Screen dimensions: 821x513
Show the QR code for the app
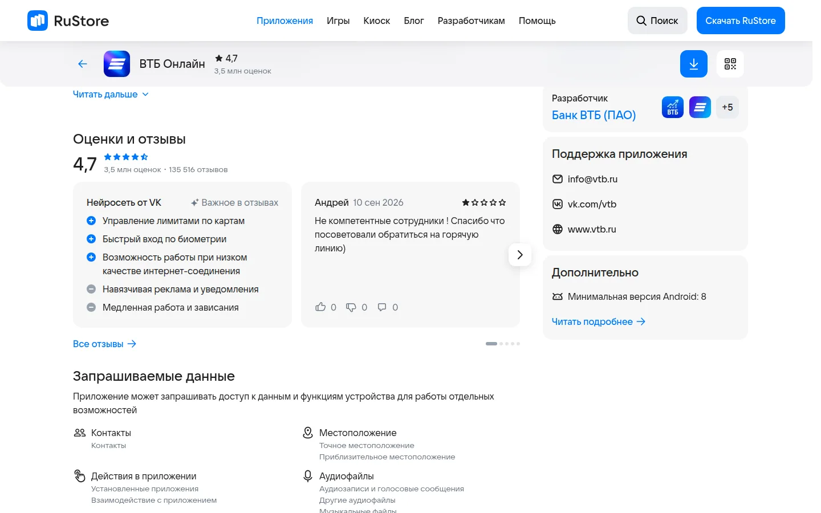[730, 64]
